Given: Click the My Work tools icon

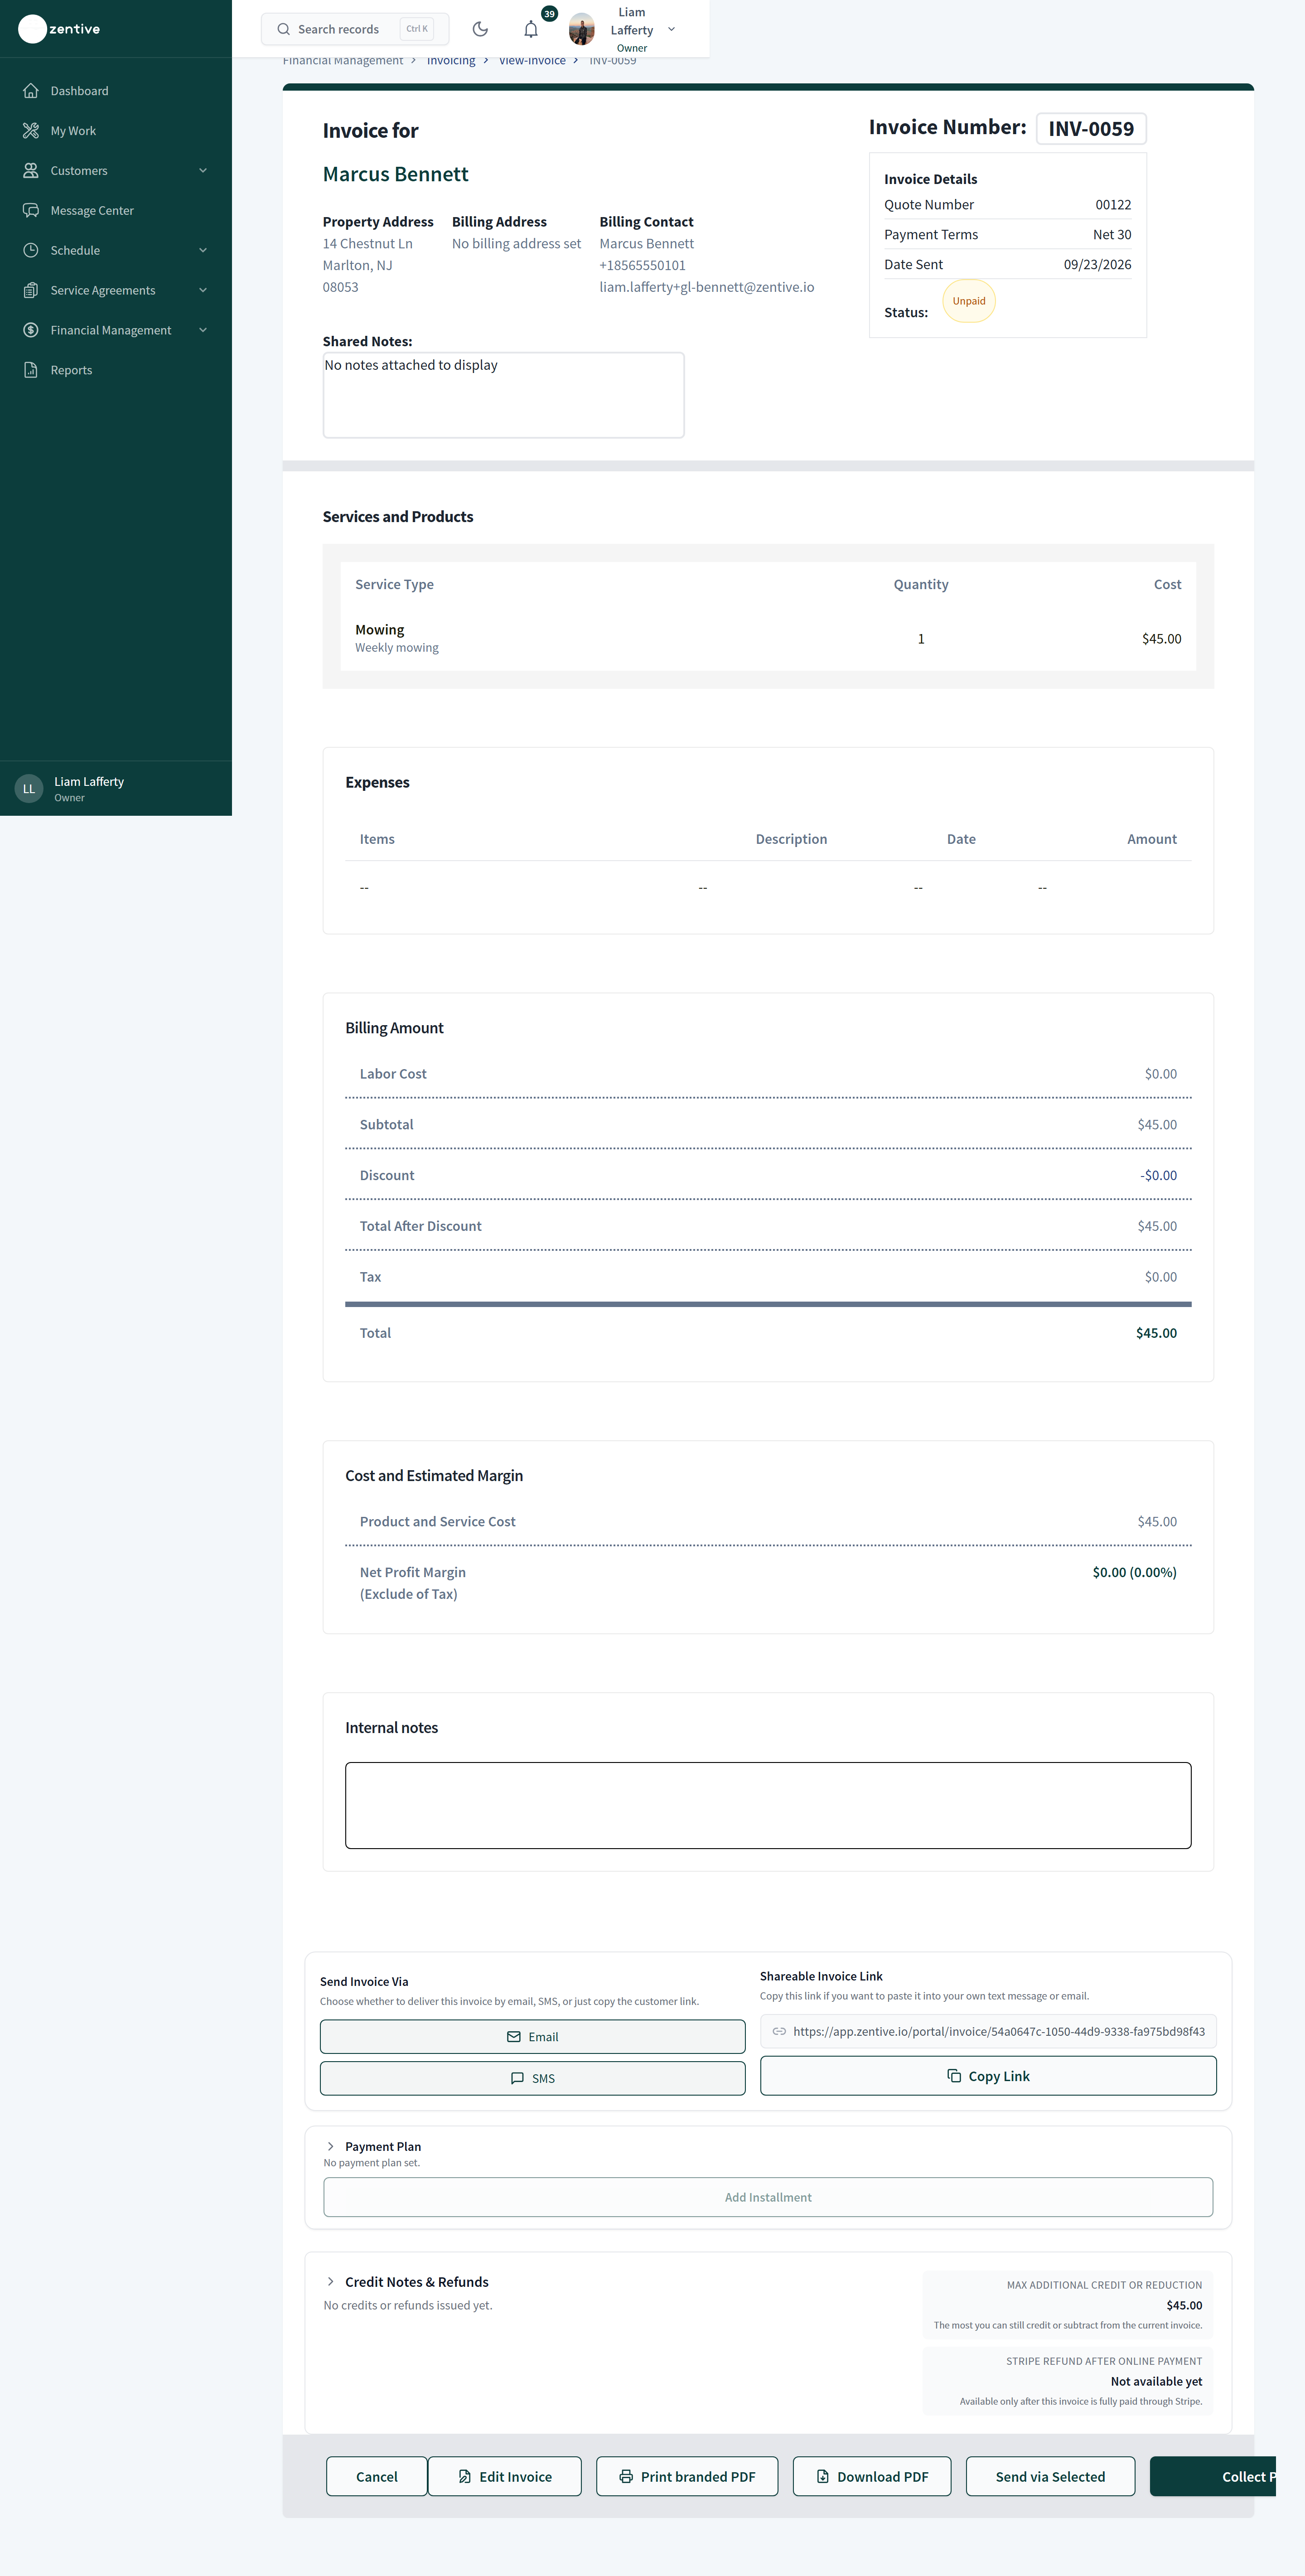Looking at the screenshot, I should pos(31,131).
